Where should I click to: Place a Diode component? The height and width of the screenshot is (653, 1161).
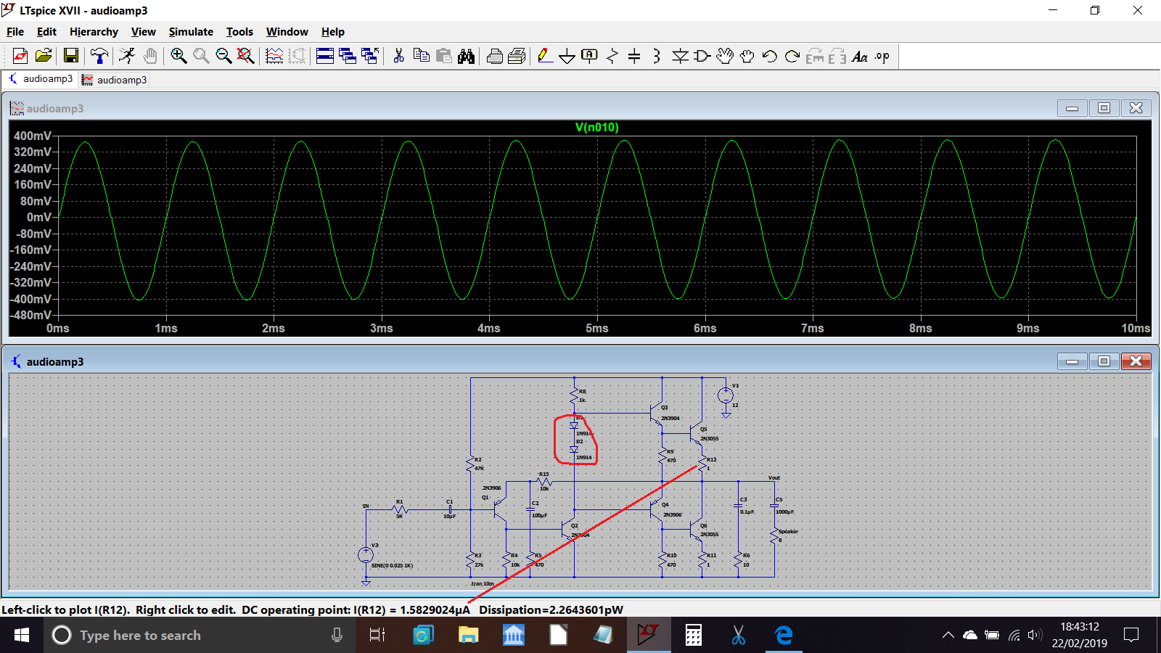(680, 56)
